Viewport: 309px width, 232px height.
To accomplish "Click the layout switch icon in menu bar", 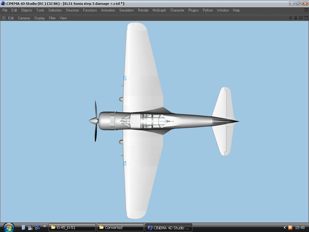I will [306, 10].
